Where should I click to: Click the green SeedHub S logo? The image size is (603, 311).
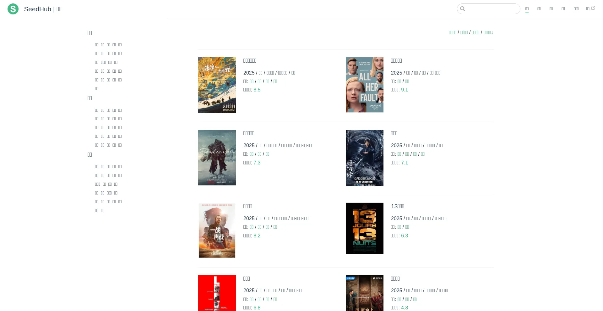coord(13,9)
